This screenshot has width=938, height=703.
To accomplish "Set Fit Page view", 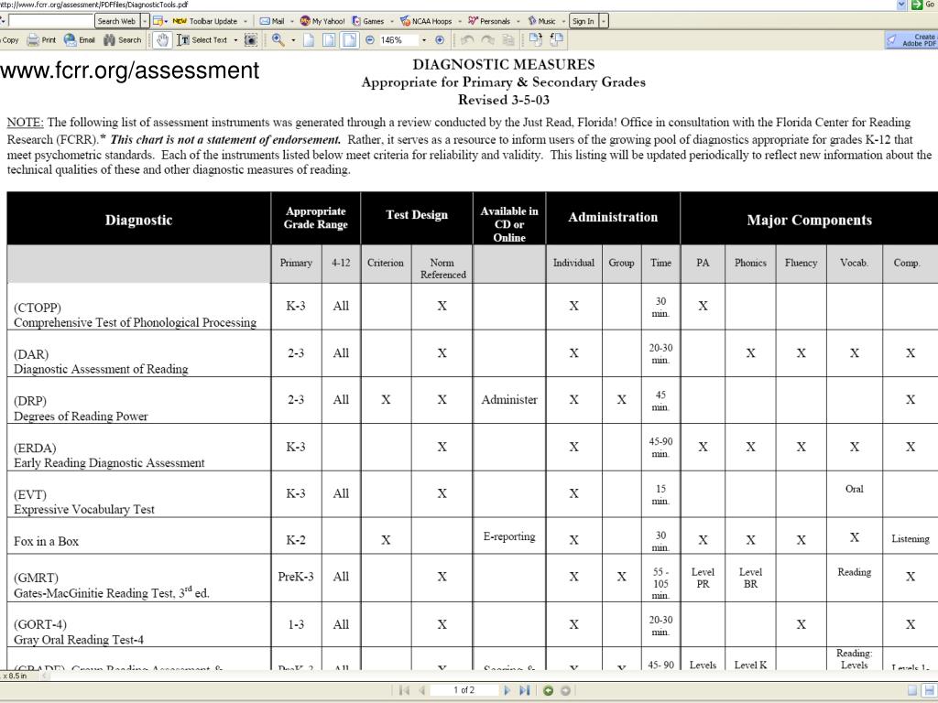I will (x=329, y=40).
